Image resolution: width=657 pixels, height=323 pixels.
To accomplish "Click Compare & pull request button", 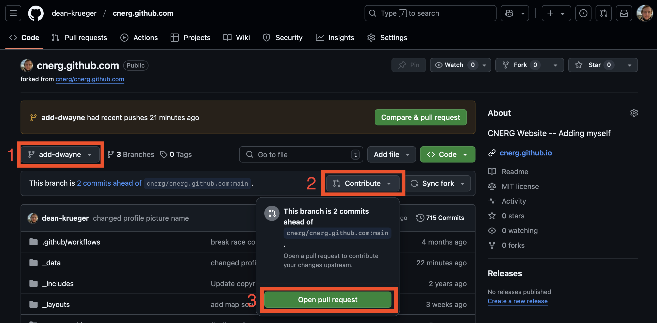I will click(x=421, y=117).
